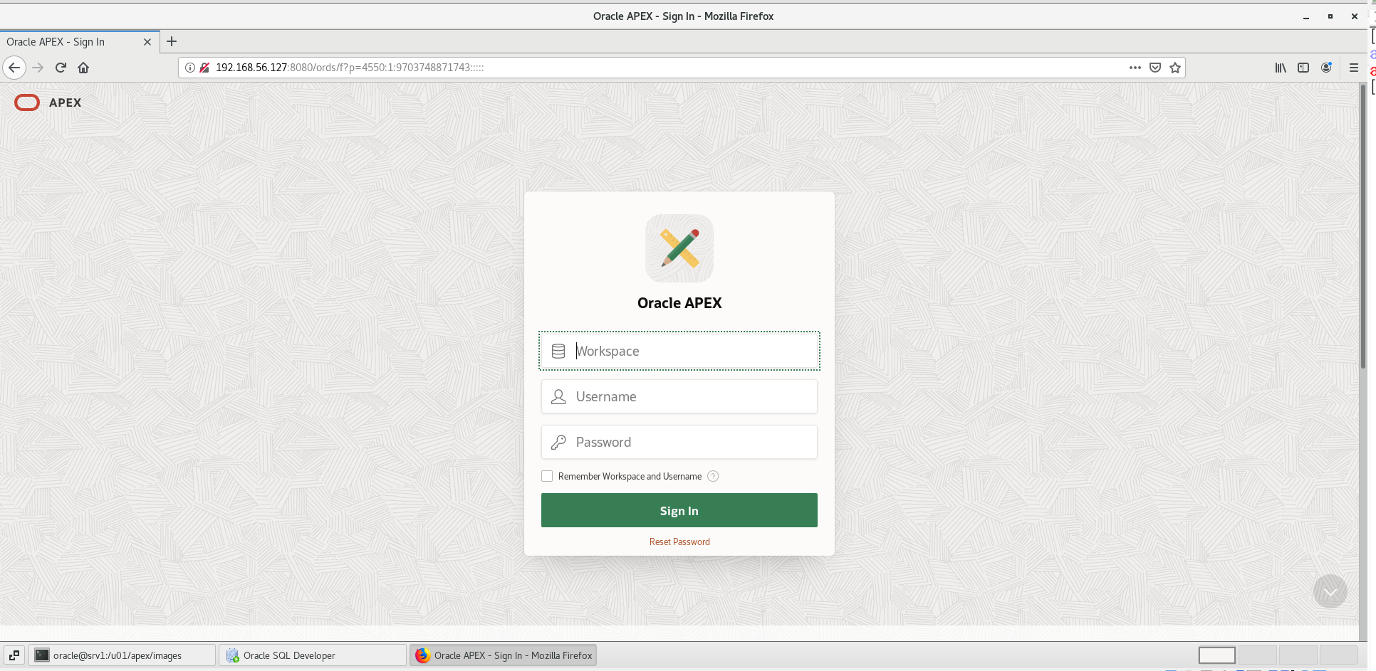The width and height of the screenshot is (1376, 671).
Task: Close the Oracle APEX - Sign In tab
Action: tap(147, 42)
